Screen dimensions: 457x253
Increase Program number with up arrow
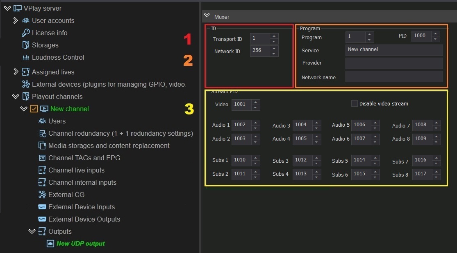tap(369, 34)
